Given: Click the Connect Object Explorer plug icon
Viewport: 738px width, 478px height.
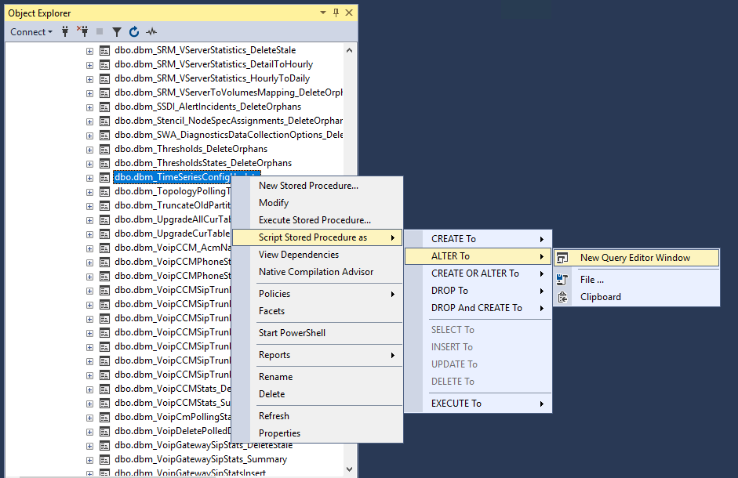Looking at the screenshot, I should coord(65,31).
